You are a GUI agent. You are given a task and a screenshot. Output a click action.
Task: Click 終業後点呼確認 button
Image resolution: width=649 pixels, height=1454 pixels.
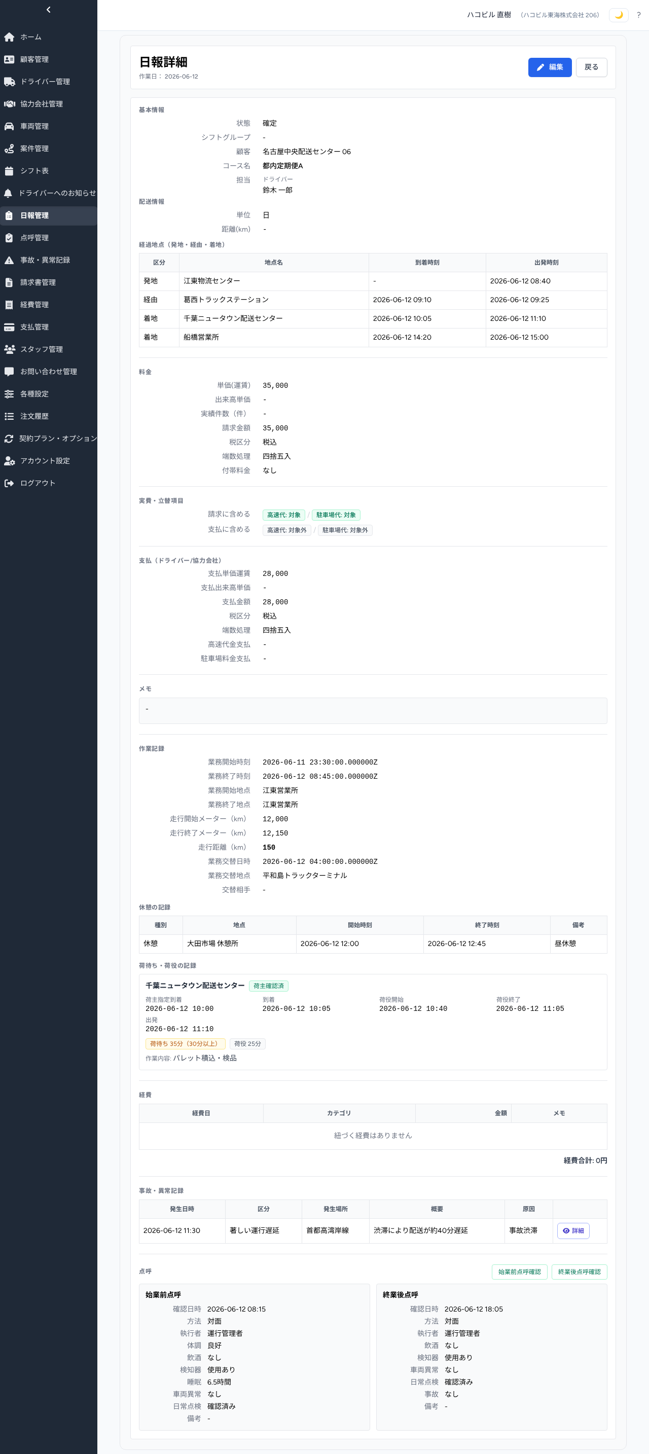(579, 1271)
